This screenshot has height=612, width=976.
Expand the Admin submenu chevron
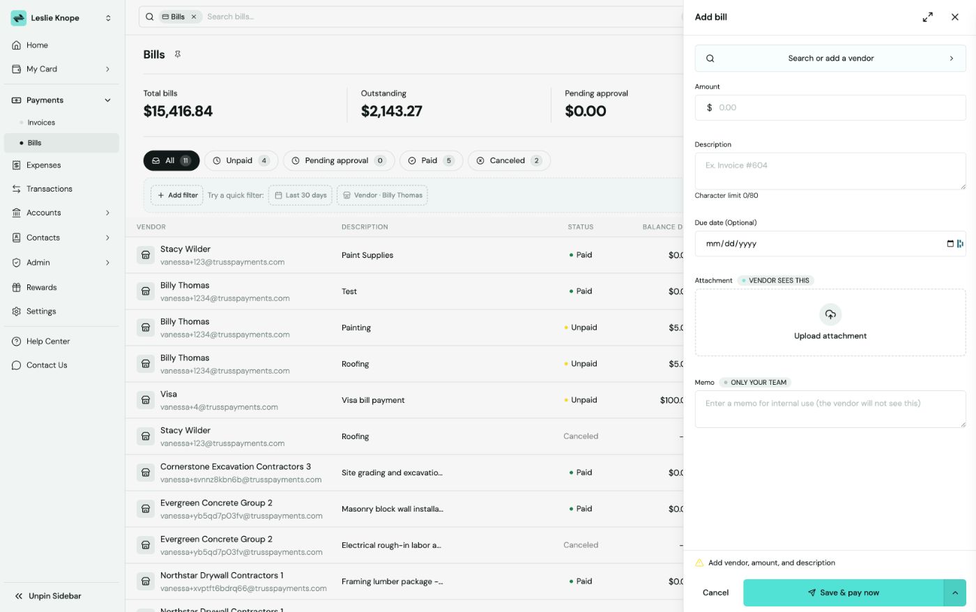pyautogui.click(x=107, y=263)
